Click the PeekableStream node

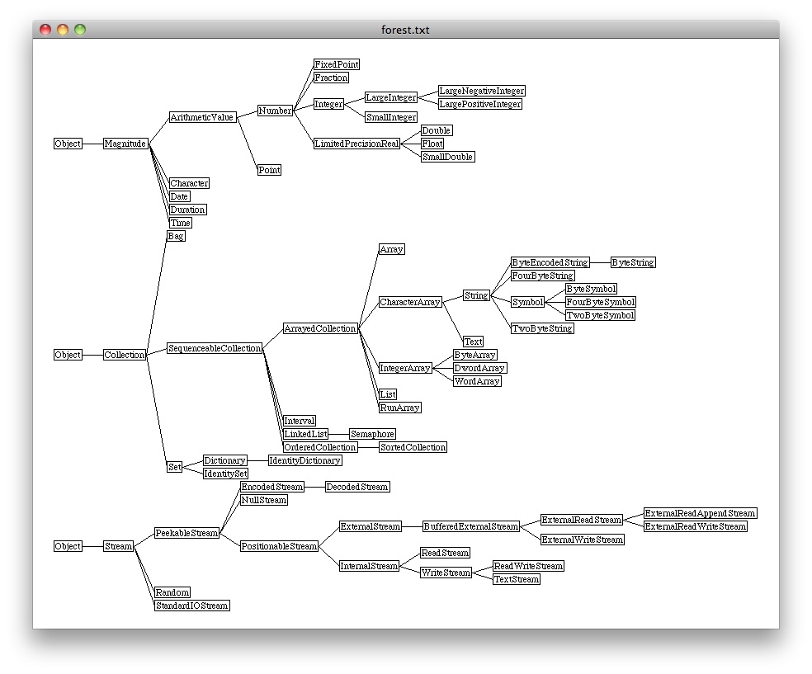187,533
